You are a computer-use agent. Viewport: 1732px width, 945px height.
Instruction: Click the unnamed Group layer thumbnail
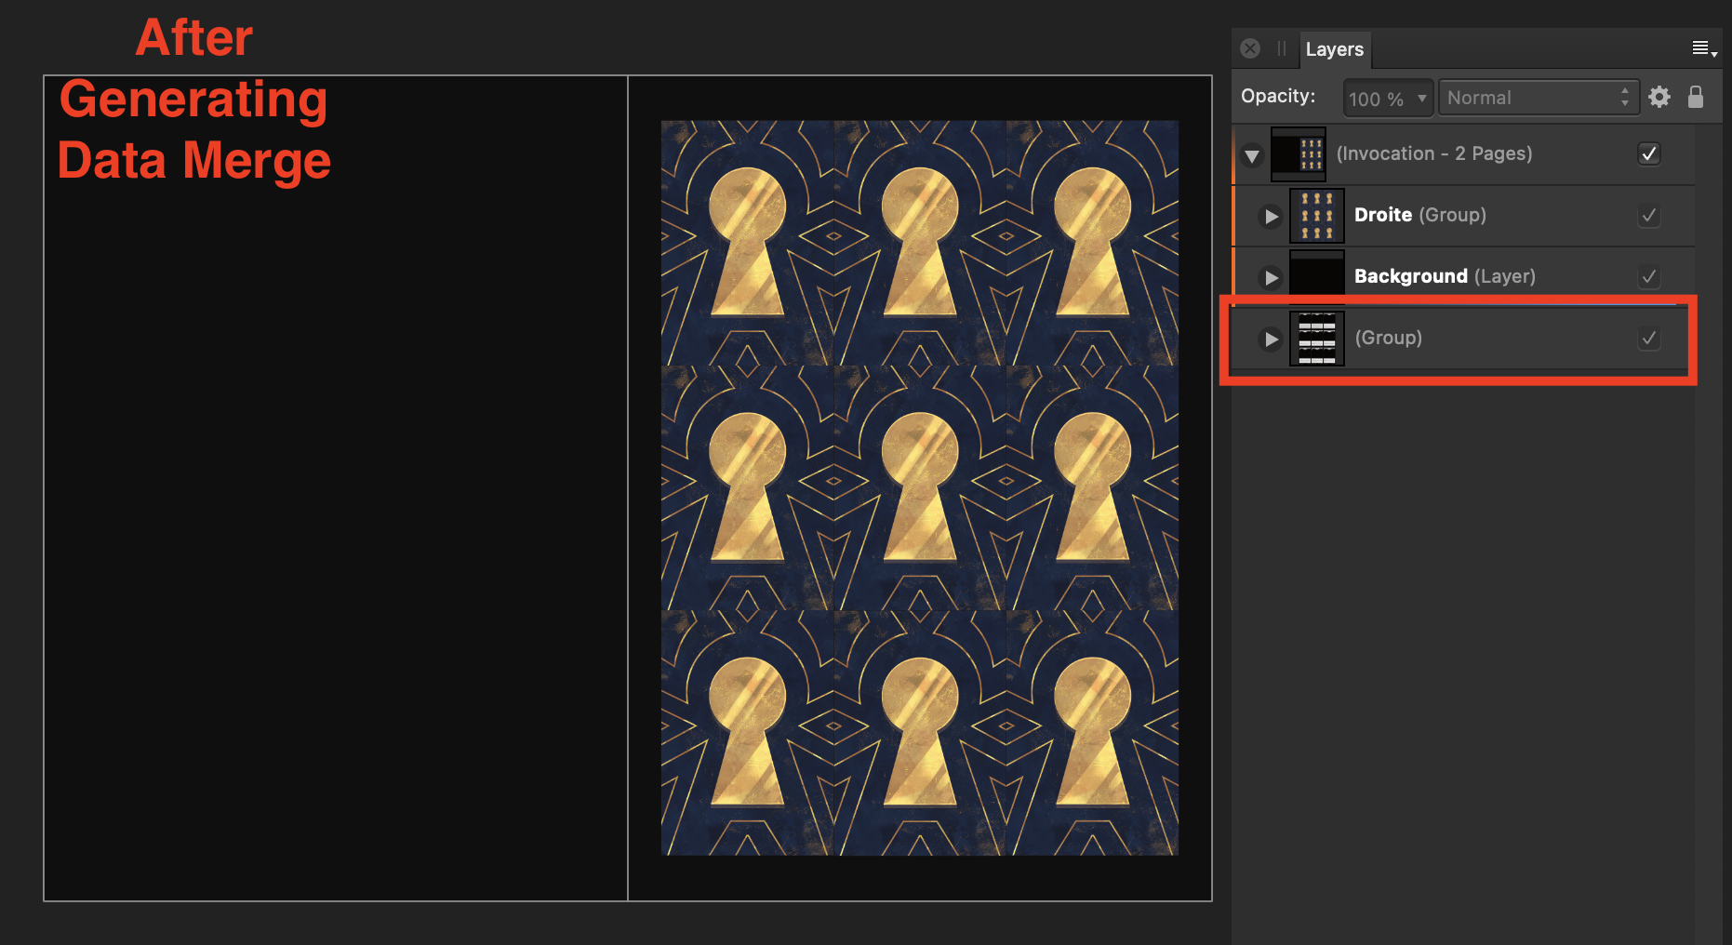1316,339
